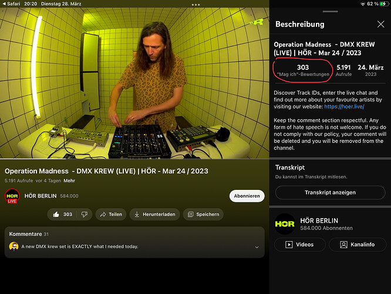The image size is (391, 294).
Task: Click the video title below the player
Action: coord(106,171)
